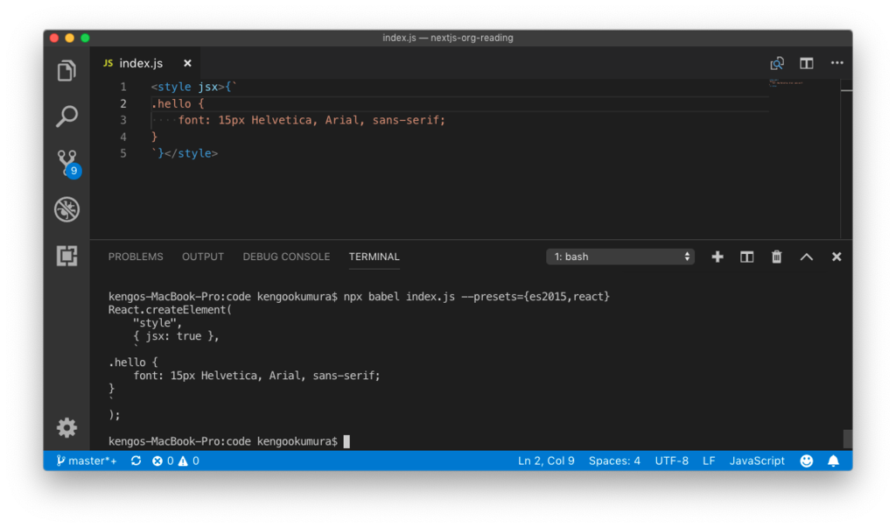This screenshot has height=528, width=896.
Task: Open the Debug view
Action: pyautogui.click(x=66, y=209)
